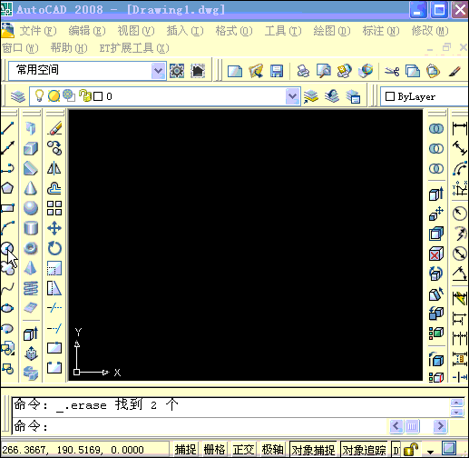Click command line scroll right arrow
Image resolution: width=469 pixels, height=458 pixels.
tap(440, 426)
